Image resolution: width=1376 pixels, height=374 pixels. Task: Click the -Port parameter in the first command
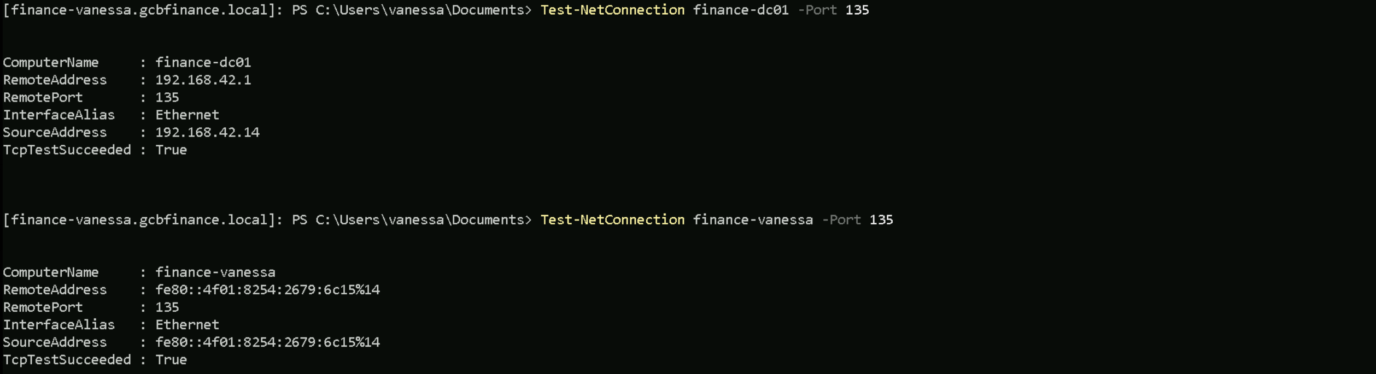[817, 10]
